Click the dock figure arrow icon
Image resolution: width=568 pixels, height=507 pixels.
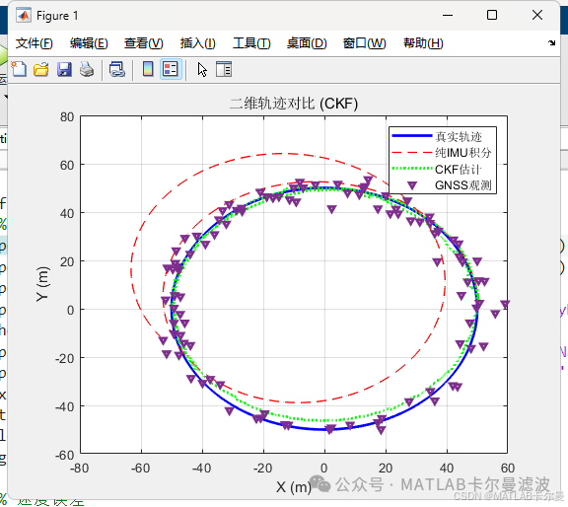(551, 42)
